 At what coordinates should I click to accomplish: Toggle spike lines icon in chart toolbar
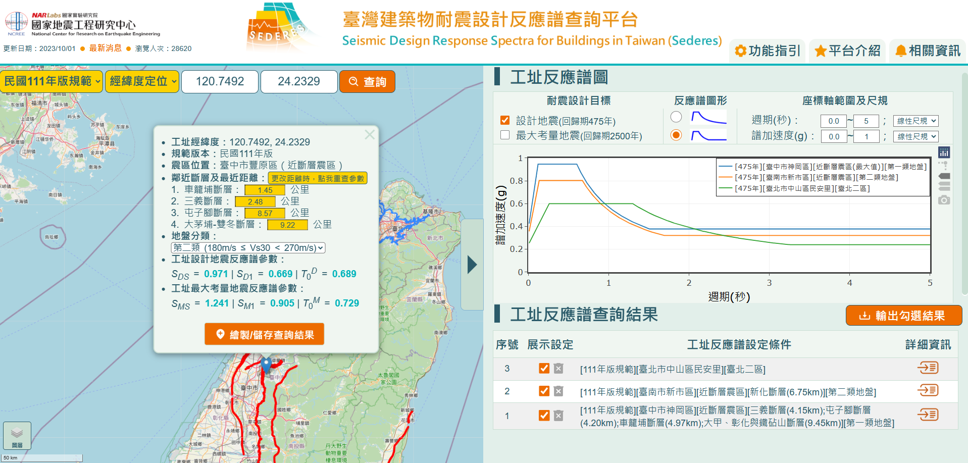[943, 165]
